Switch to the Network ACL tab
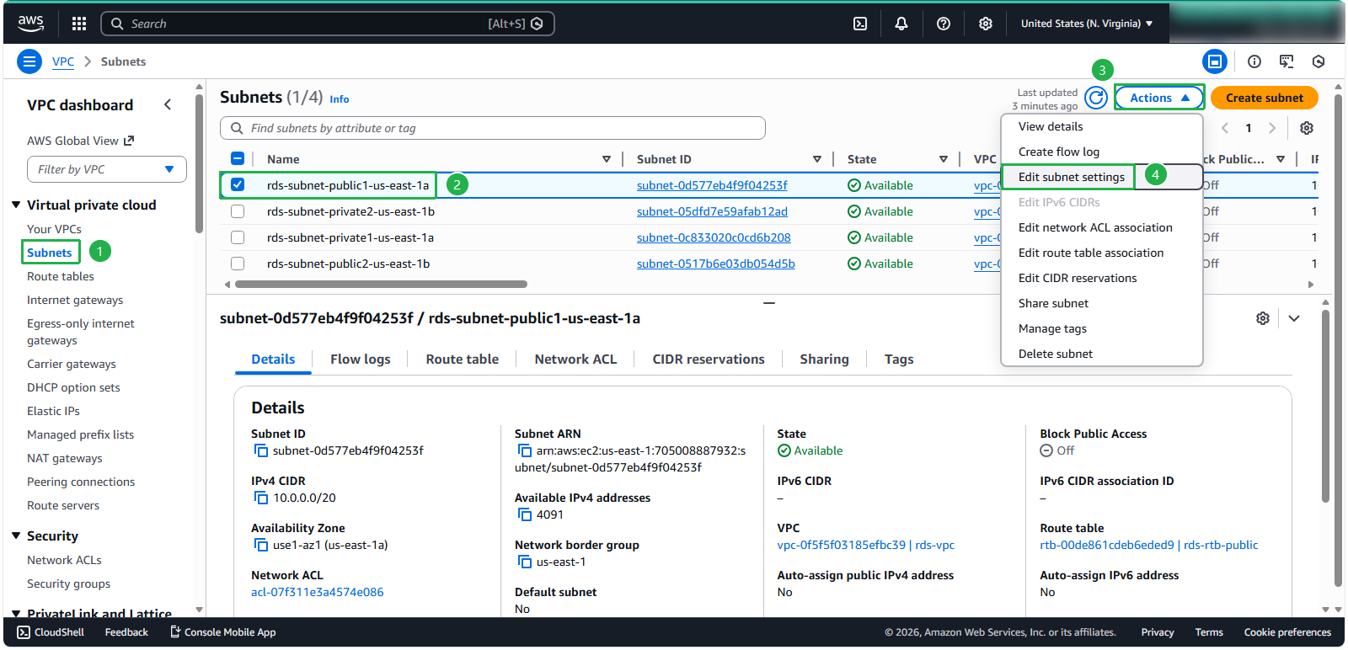Screen dimensions: 1348x650 point(575,360)
